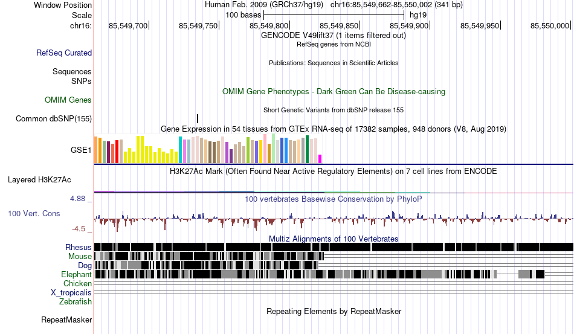Click the OMIM Genes track label

(x=68, y=100)
